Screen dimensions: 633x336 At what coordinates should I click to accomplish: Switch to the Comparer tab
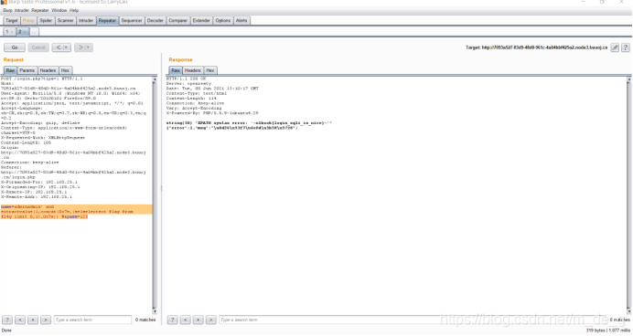pyautogui.click(x=177, y=21)
